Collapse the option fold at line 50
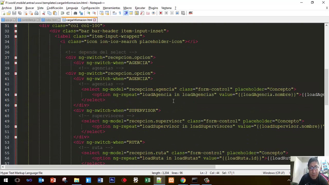The image size is (329, 185). coord(16,126)
